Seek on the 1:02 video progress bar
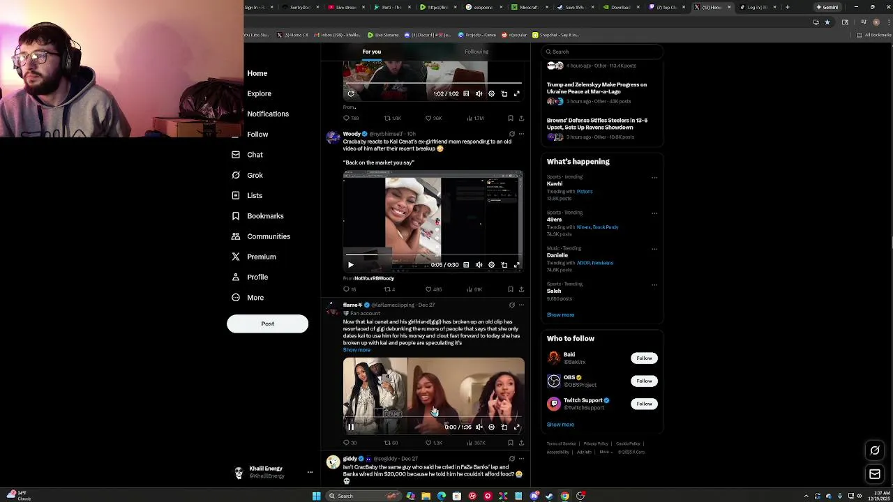Screen dimensions: 893x502 (x=433, y=84)
